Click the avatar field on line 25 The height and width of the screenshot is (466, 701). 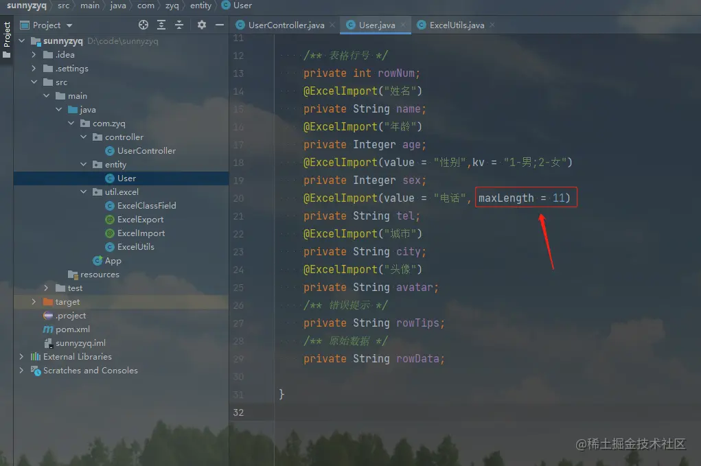click(415, 288)
